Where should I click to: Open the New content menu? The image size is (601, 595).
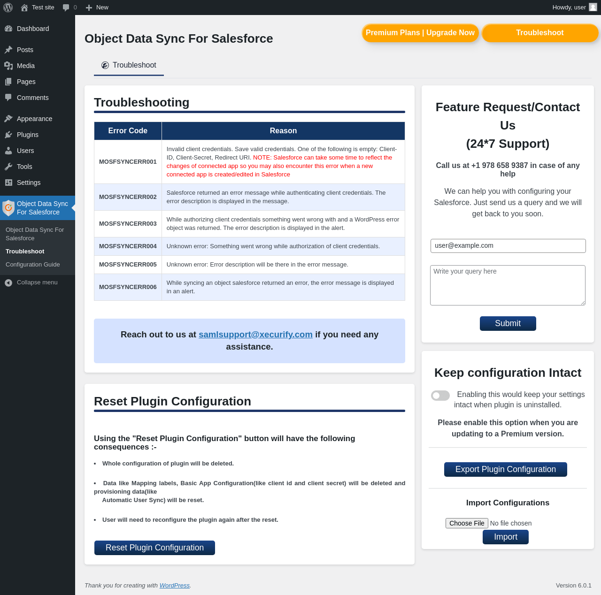[97, 8]
